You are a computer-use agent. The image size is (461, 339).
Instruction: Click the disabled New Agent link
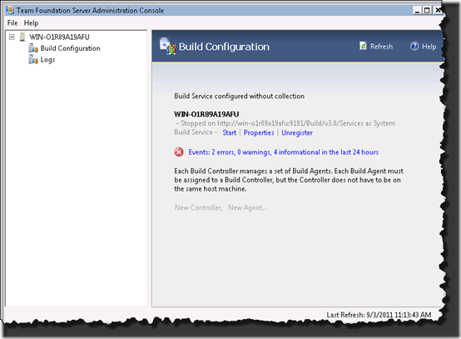point(247,207)
